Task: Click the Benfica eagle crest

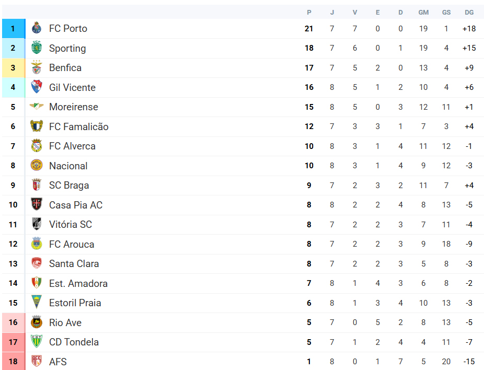Action: [x=37, y=67]
